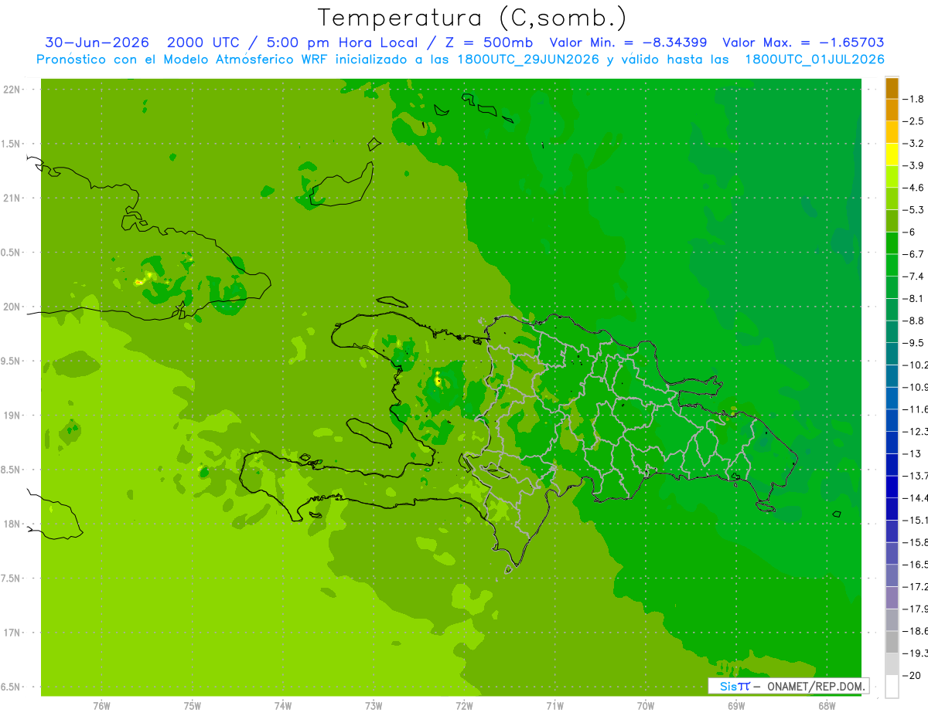This screenshot has width=928, height=716.
Task: Pick the yellow swatch between -3.2 and -3.9
Action: 892,154
